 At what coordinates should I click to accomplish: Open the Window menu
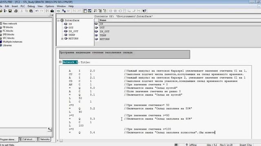point(61,6)
